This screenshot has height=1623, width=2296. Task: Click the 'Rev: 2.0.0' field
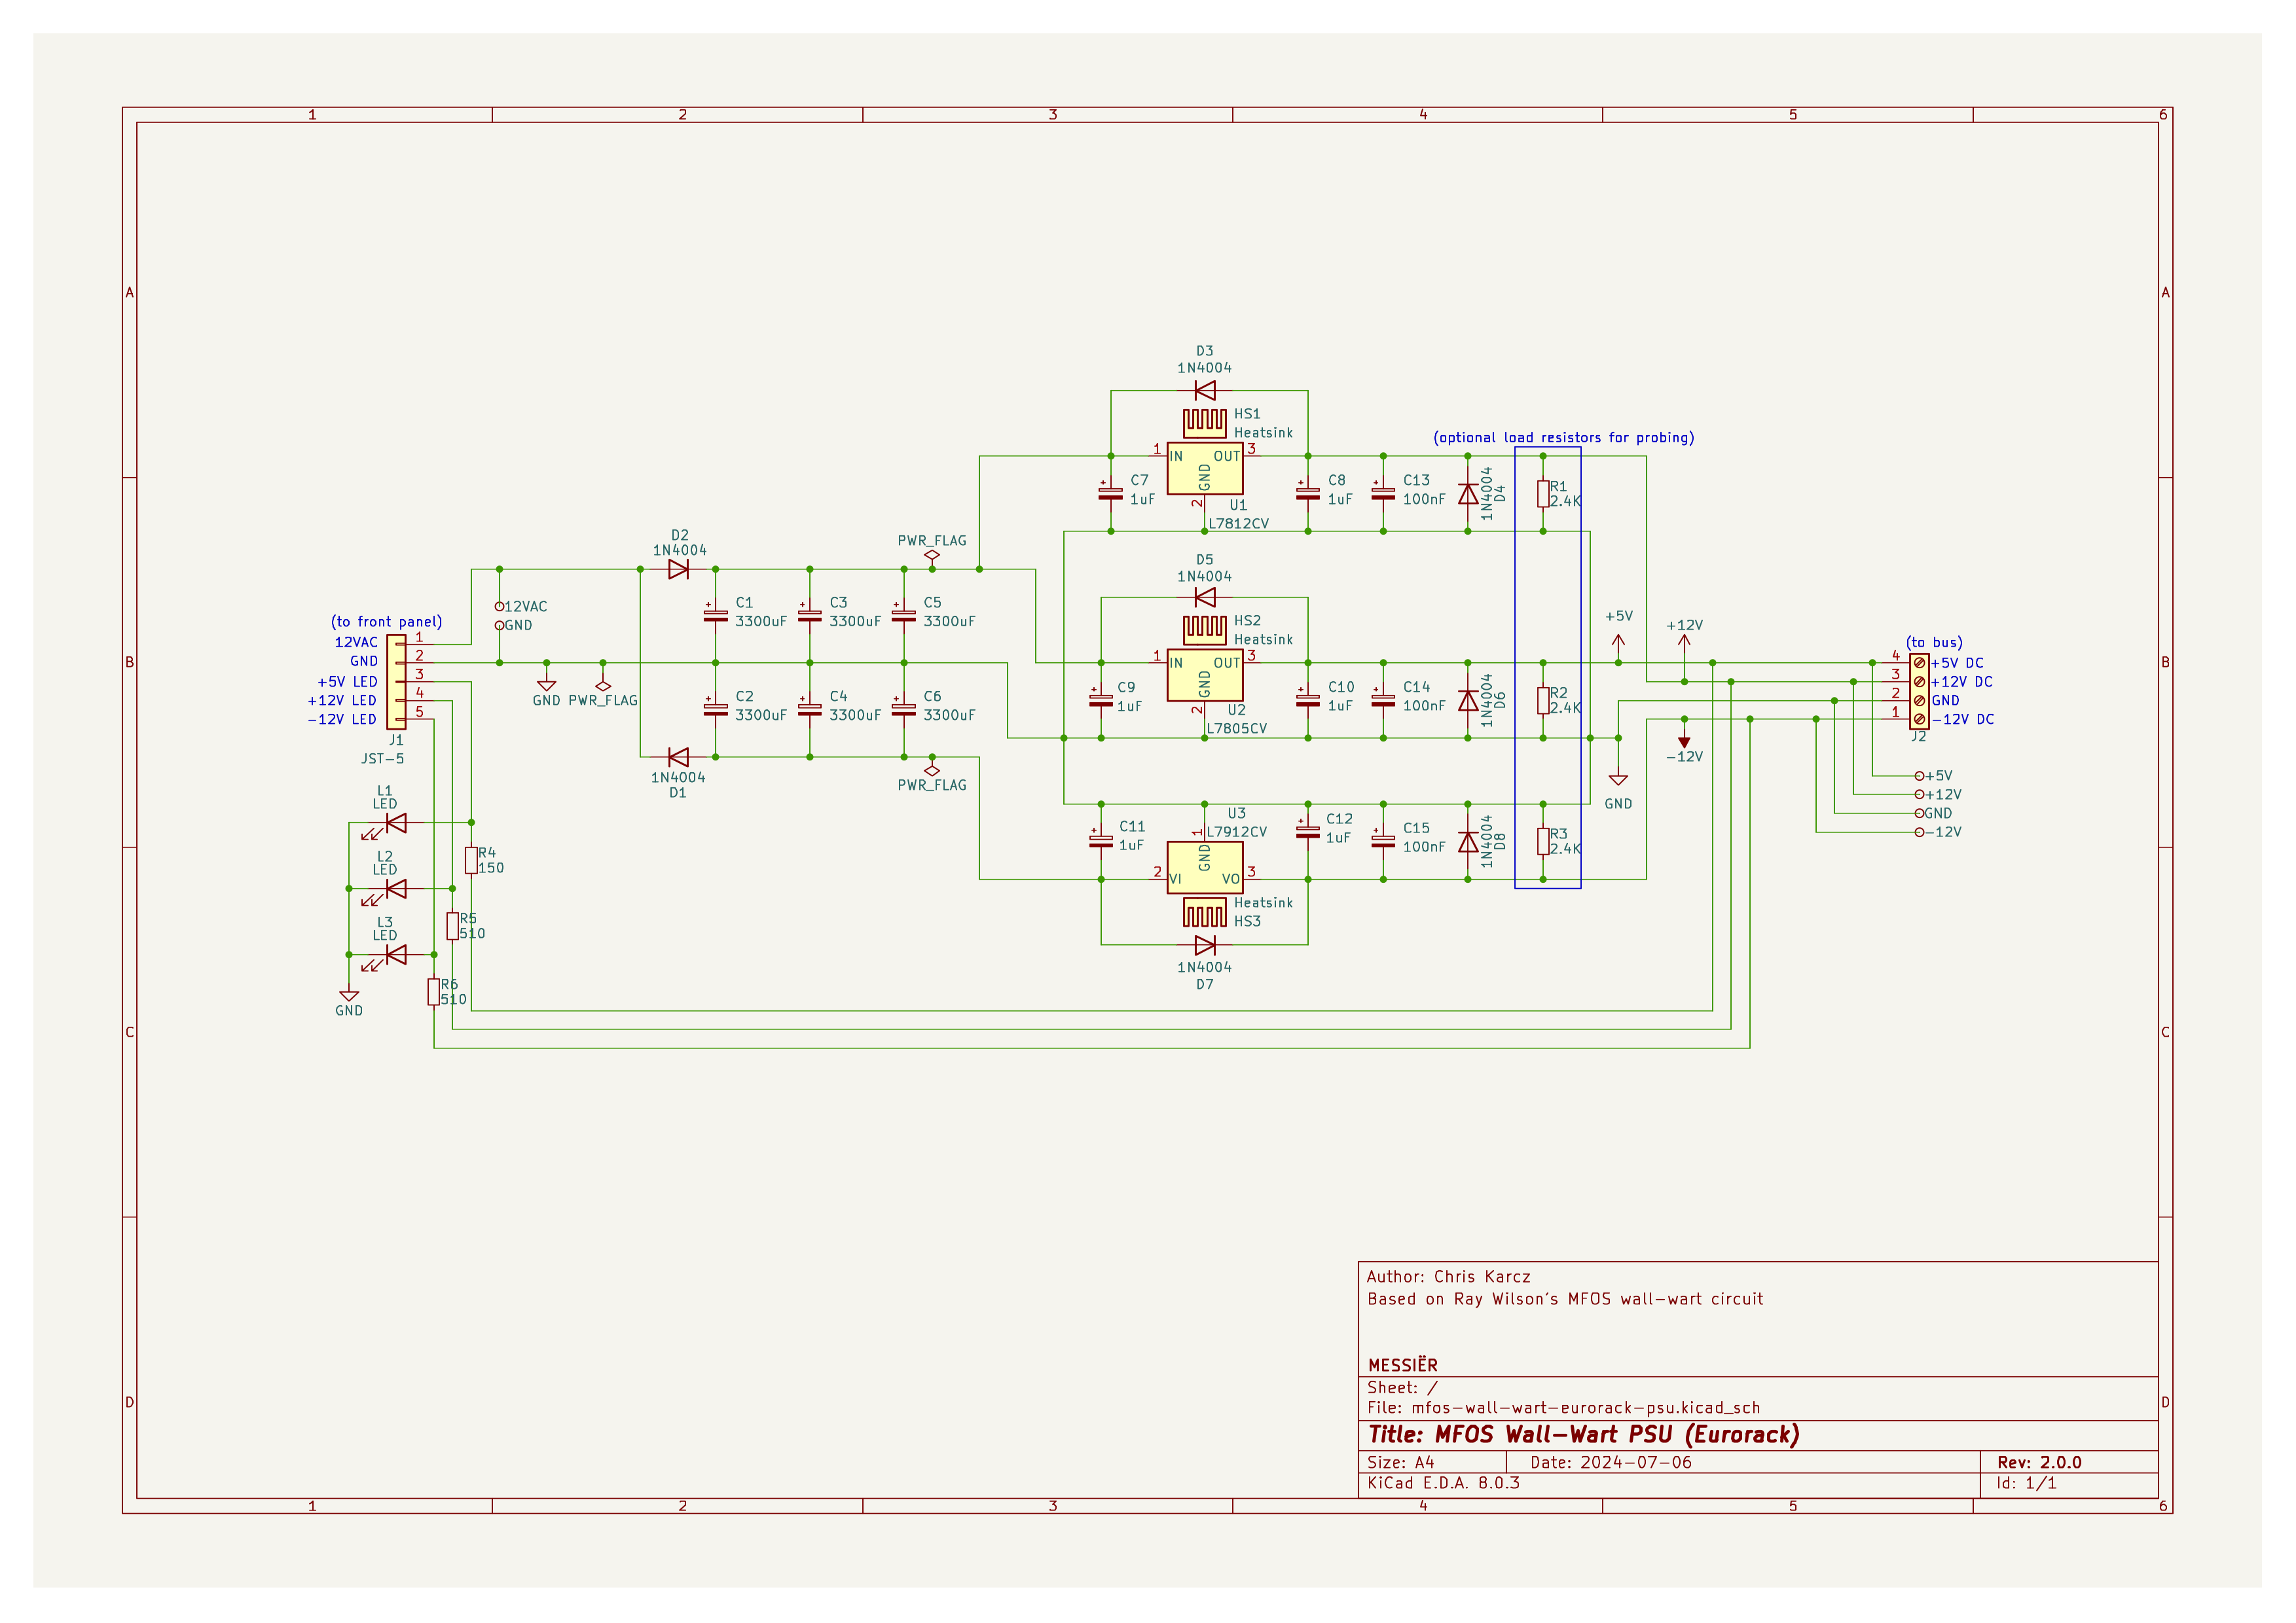[2039, 1463]
